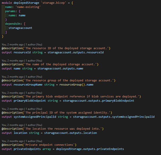Viewport: 161px width, 155px height.
Task: Click '1 author (You)' above location description
Action: click(x=33, y=125)
